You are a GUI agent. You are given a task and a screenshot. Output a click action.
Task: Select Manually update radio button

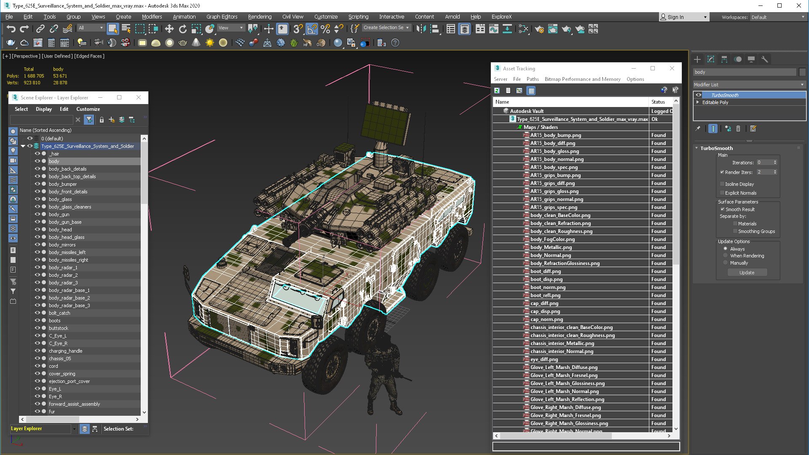[x=726, y=263]
